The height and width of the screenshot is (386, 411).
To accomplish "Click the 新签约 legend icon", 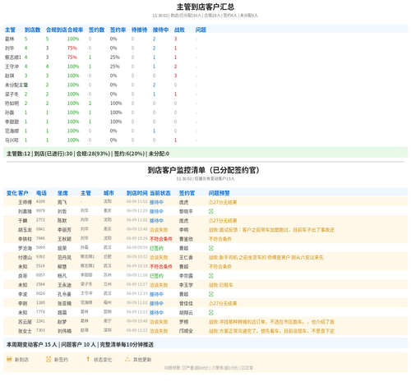I will pos(48,359).
